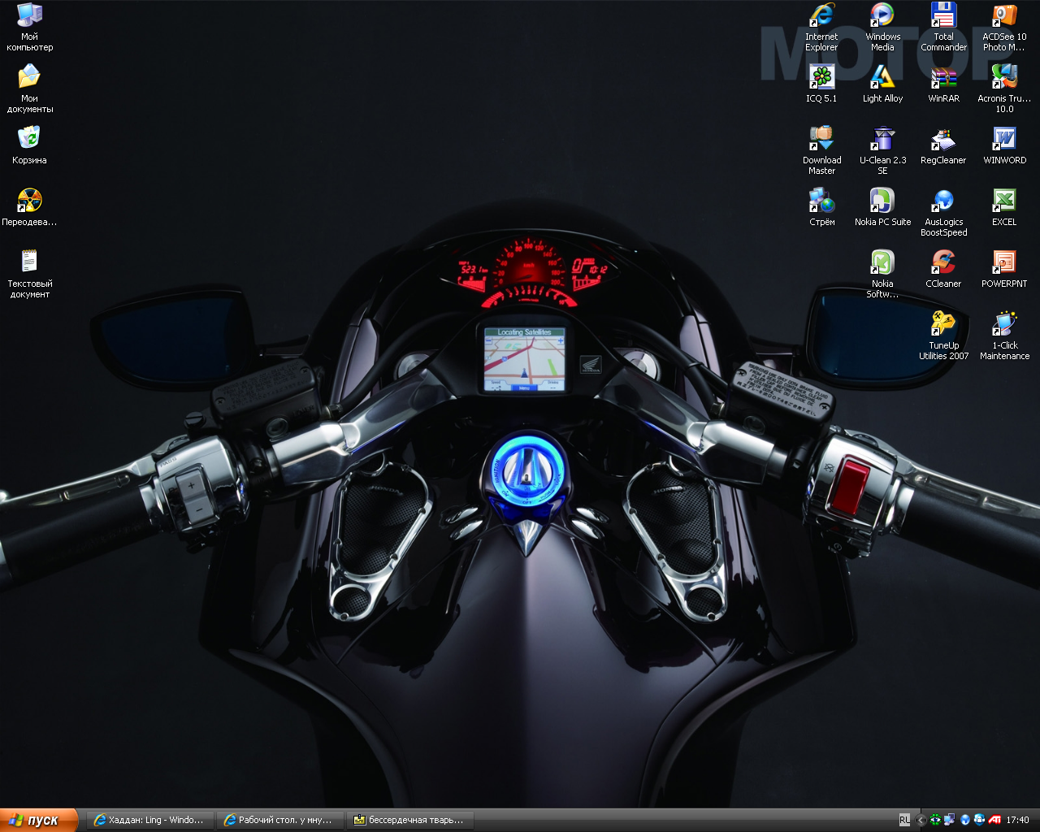Click blue shield lock tray icon
Viewport: 1040px width, 832px height.
point(979,821)
